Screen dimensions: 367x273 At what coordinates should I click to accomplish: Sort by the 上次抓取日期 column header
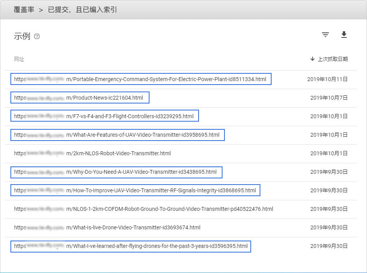click(x=332, y=59)
